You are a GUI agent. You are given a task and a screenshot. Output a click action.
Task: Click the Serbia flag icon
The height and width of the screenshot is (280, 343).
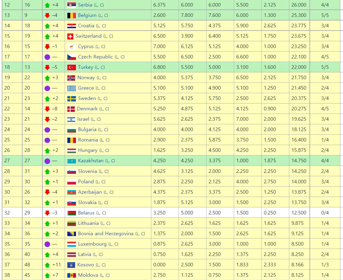coord(72,5)
